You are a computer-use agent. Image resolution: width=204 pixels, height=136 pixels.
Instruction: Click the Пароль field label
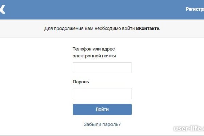[81, 82]
